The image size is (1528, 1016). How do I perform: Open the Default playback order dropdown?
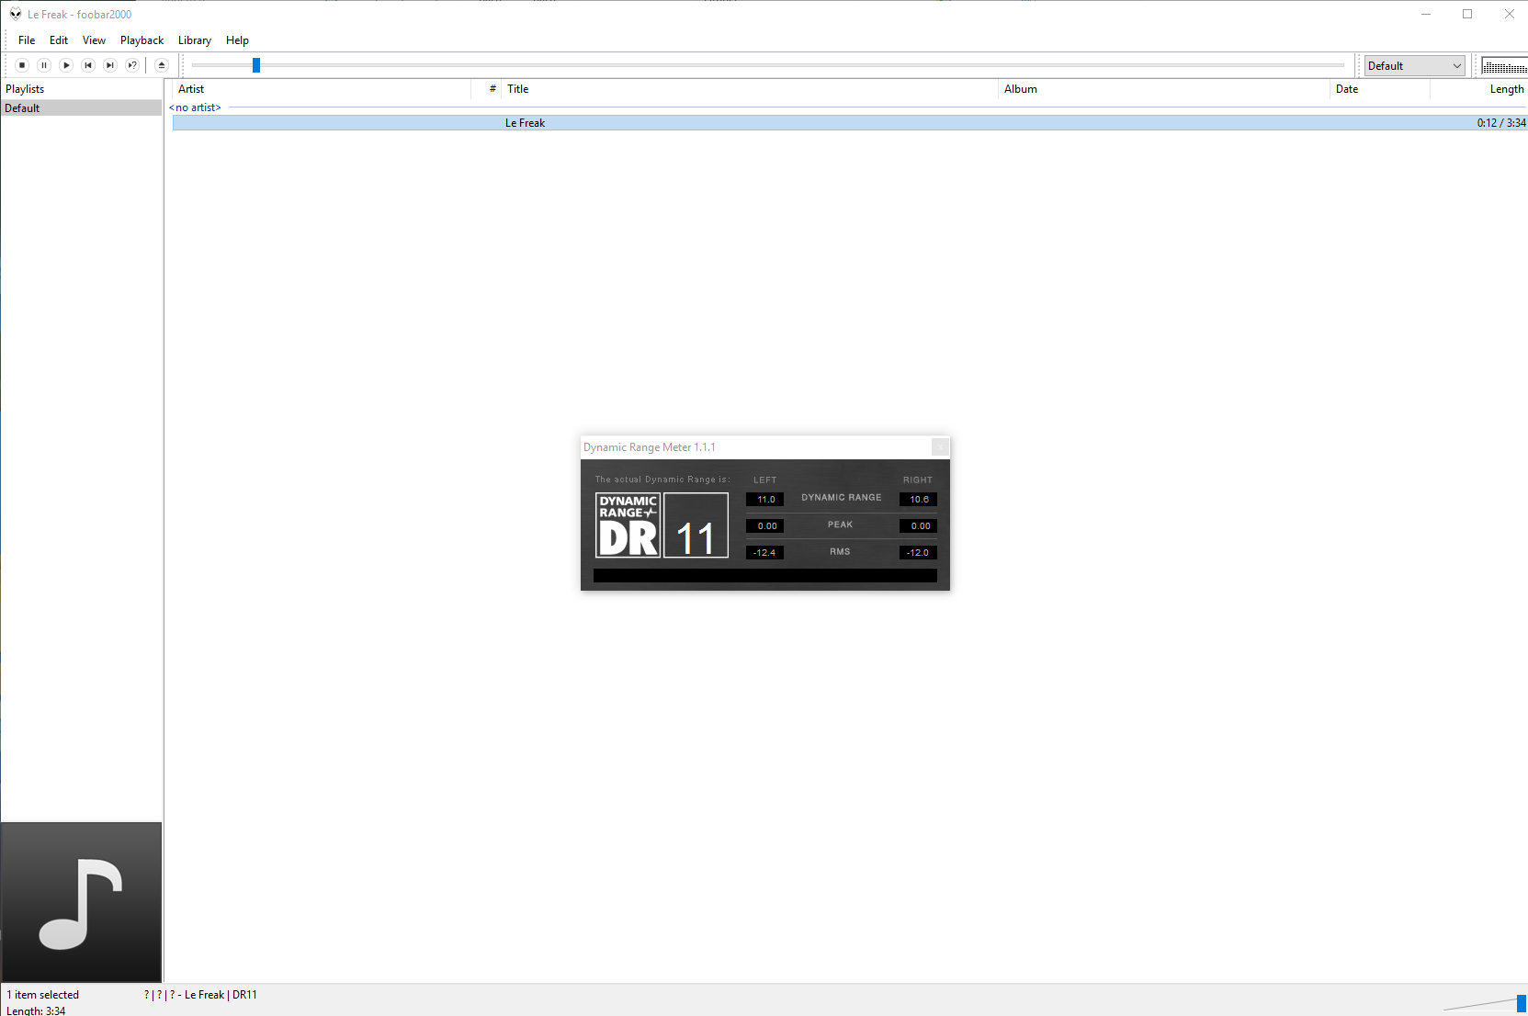1414,66
